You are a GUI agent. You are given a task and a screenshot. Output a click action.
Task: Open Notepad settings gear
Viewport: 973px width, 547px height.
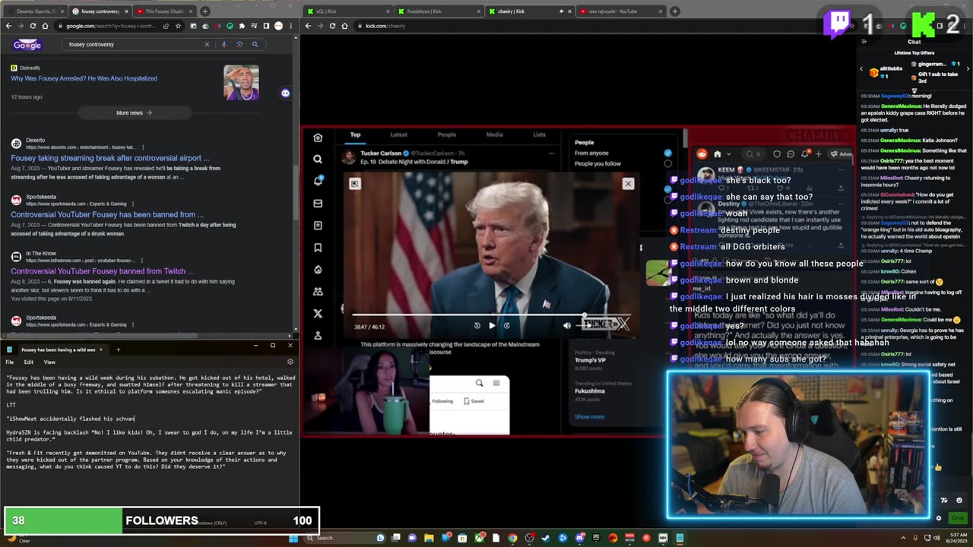point(290,362)
